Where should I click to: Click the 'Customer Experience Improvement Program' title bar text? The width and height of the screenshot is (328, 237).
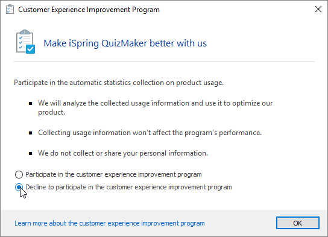pos(89,10)
